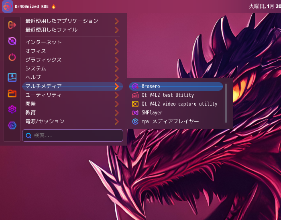
Task: Click the flame icon in top panel
Action: [x=53, y=6]
